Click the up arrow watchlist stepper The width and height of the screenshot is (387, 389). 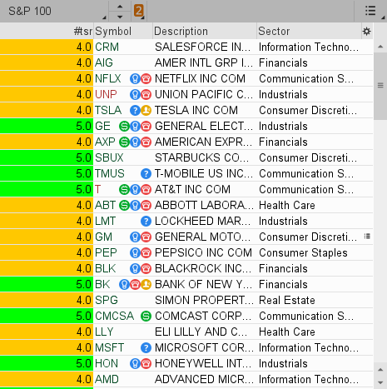[x=120, y=6]
